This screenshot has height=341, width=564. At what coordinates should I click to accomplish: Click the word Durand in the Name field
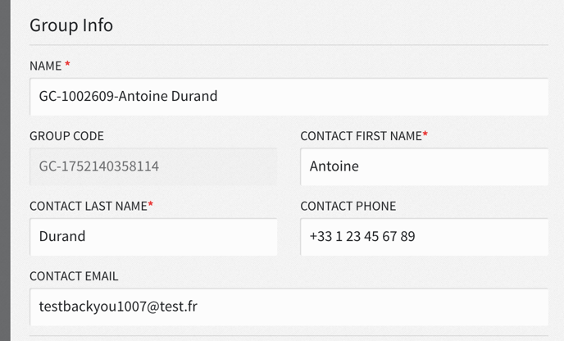click(194, 97)
